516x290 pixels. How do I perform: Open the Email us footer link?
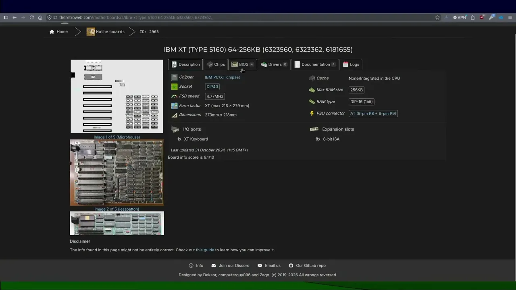pyautogui.click(x=269, y=266)
